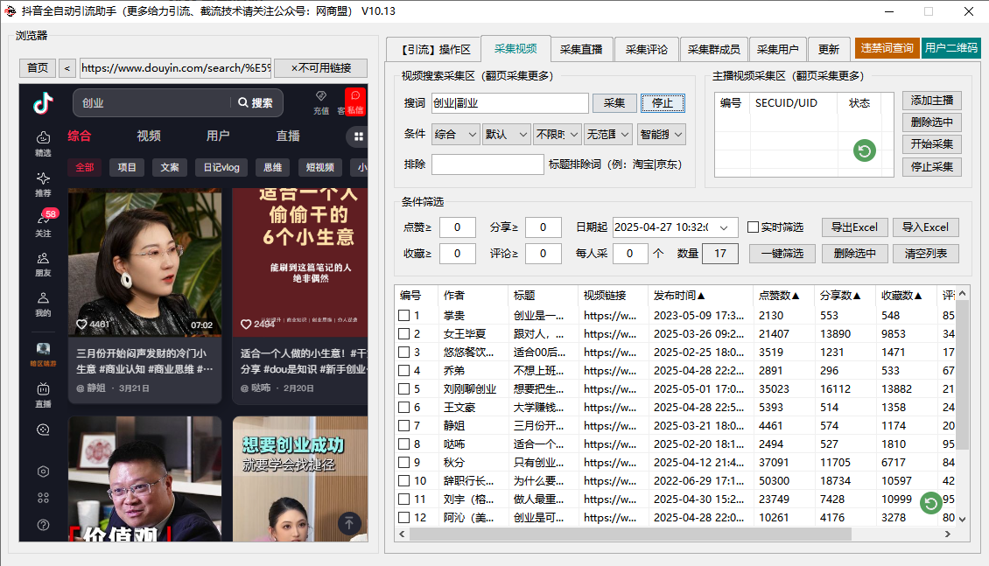Click the four-dots apps sidebar icon
This screenshot has height=566, width=989.
[x=43, y=498]
